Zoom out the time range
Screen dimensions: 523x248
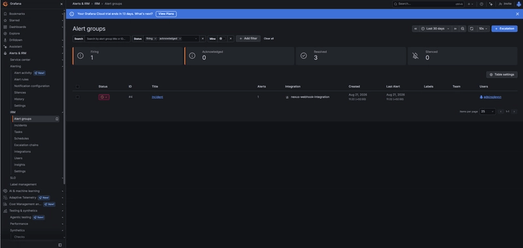click(x=463, y=29)
